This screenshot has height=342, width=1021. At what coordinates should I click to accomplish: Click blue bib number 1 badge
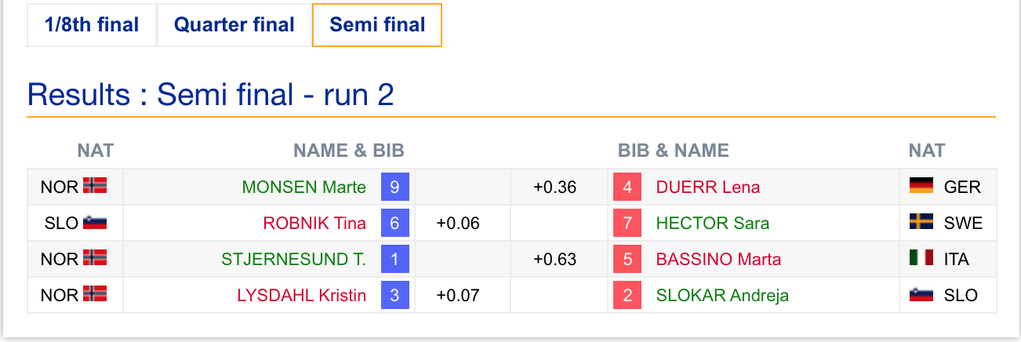click(x=394, y=259)
